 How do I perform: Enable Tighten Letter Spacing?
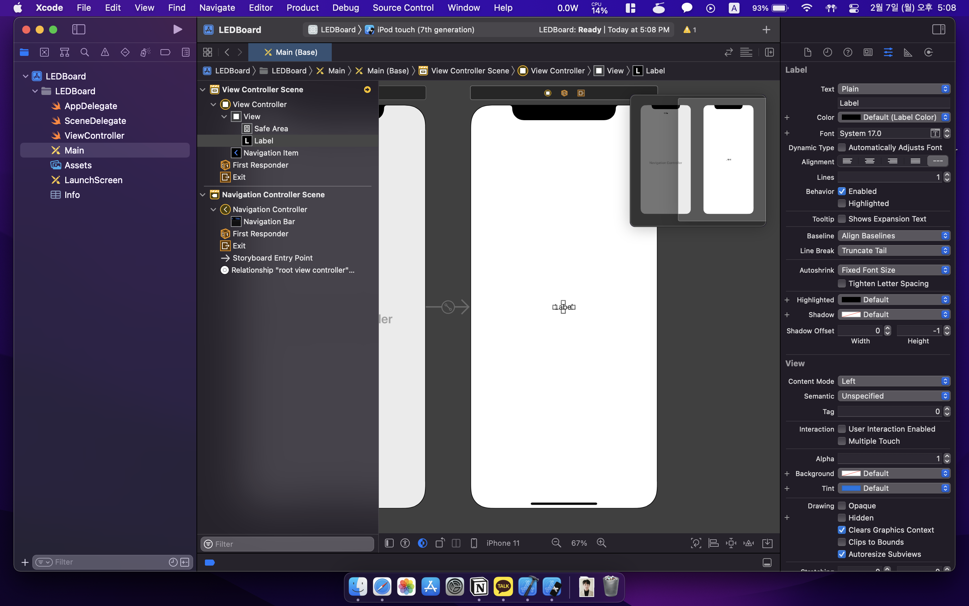pos(842,283)
